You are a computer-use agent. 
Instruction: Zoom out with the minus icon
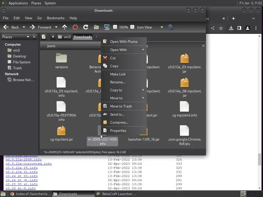[115, 27]
